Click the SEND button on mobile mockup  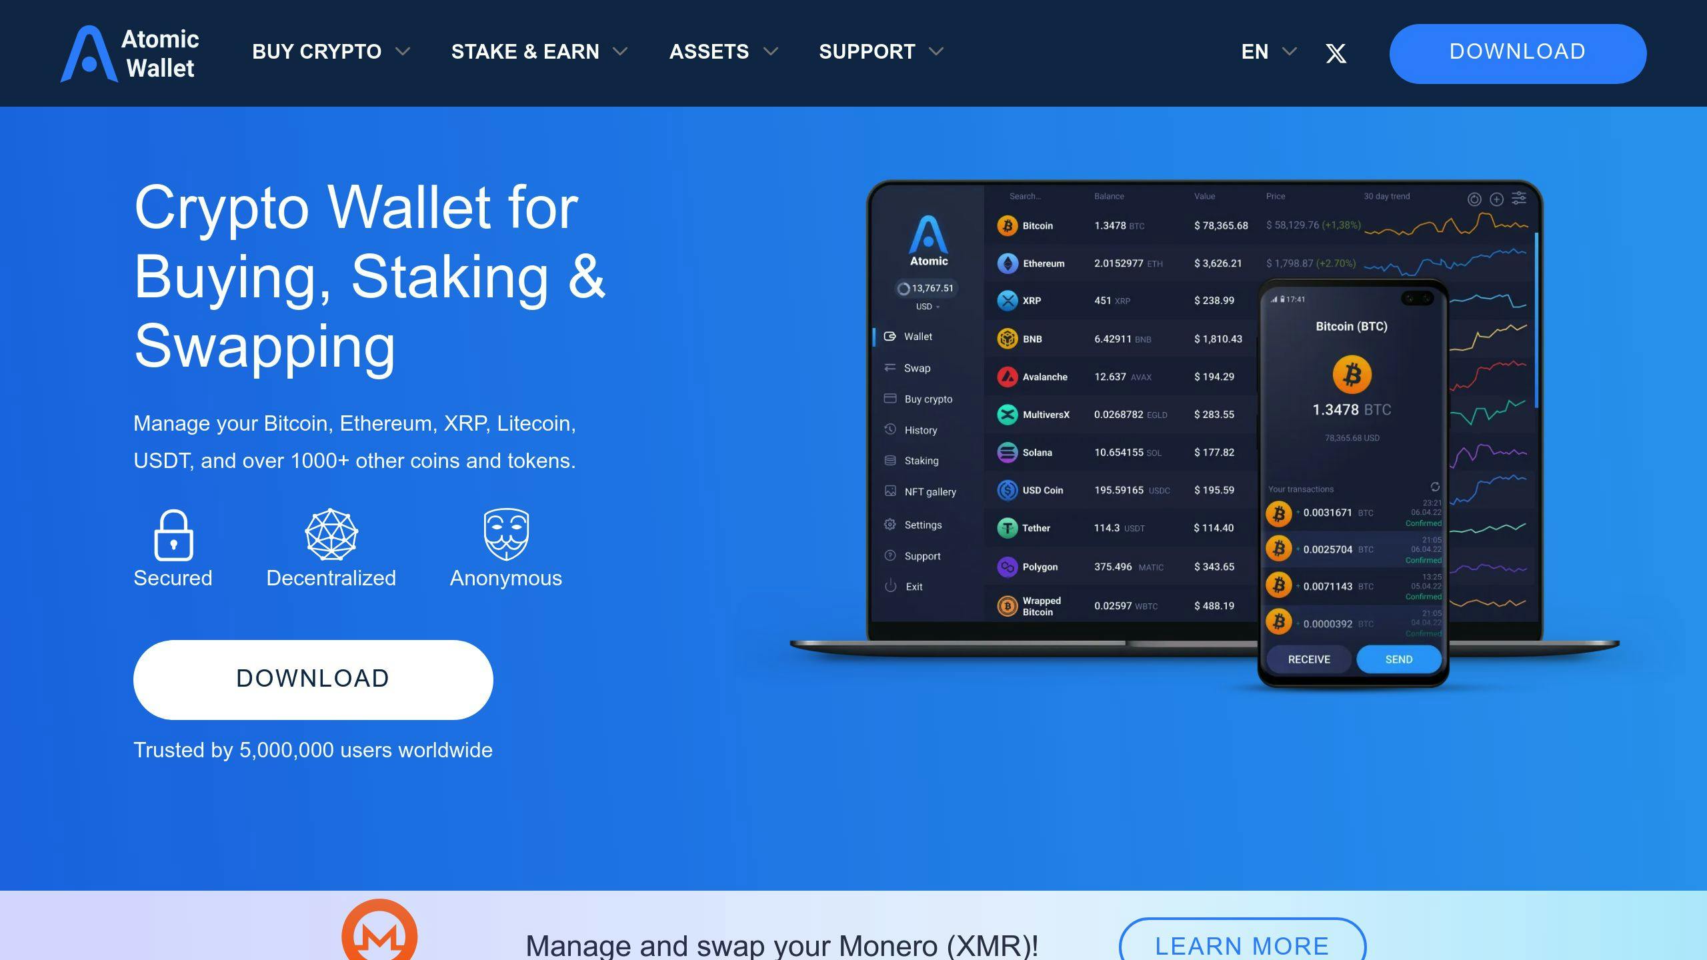tap(1398, 659)
